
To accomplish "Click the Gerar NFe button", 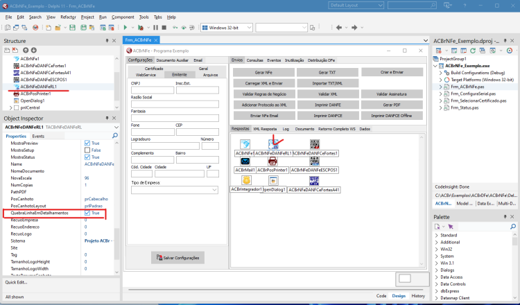I will tap(263, 72).
